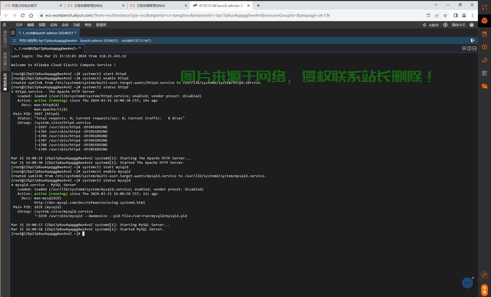Click the edit pencil icon at bottom right
The width and height of the screenshot is (491, 297).
click(x=484, y=275)
